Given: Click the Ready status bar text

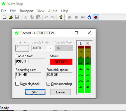Looking at the screenshot, I should tap(4, 108).
